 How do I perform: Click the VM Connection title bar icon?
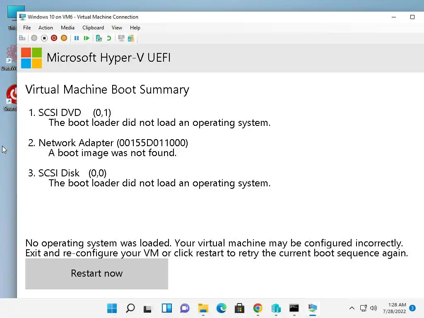[22, 17]
